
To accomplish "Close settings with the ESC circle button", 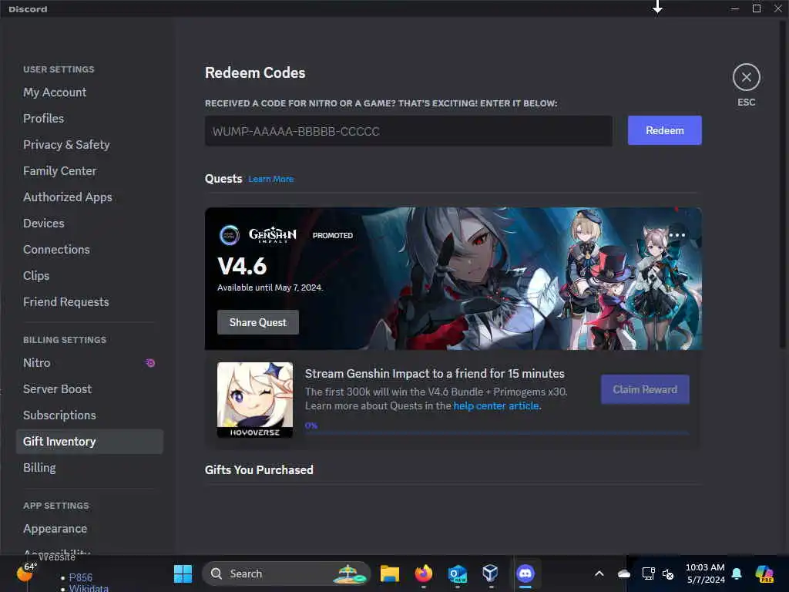I will [x=746, y=78].
